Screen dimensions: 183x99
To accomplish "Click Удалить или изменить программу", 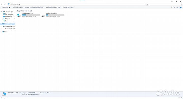I will [34, 8].
